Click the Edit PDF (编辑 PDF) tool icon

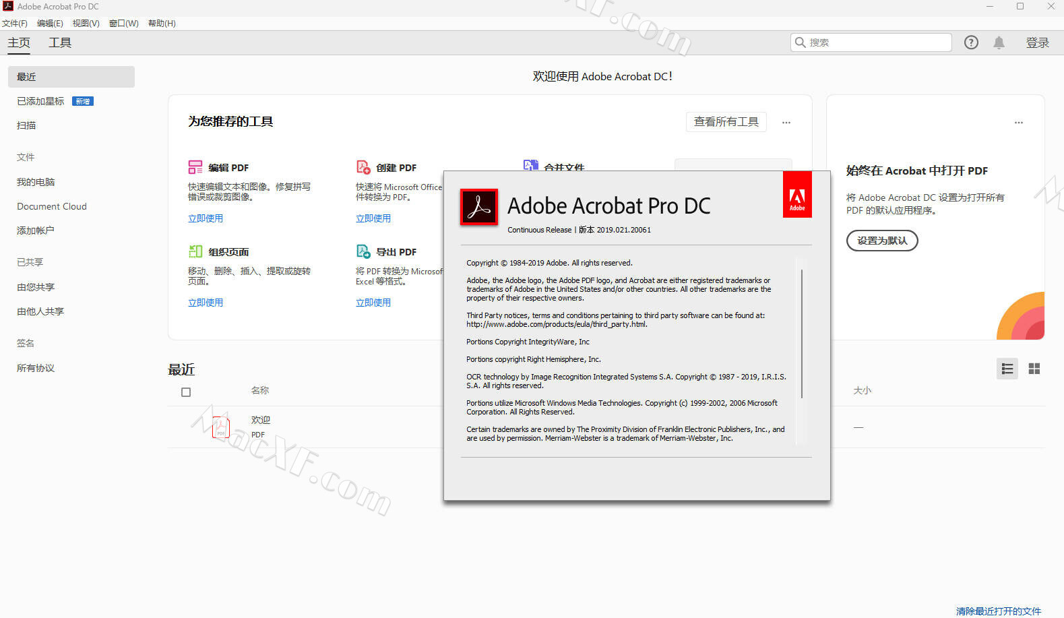point(195,167)
